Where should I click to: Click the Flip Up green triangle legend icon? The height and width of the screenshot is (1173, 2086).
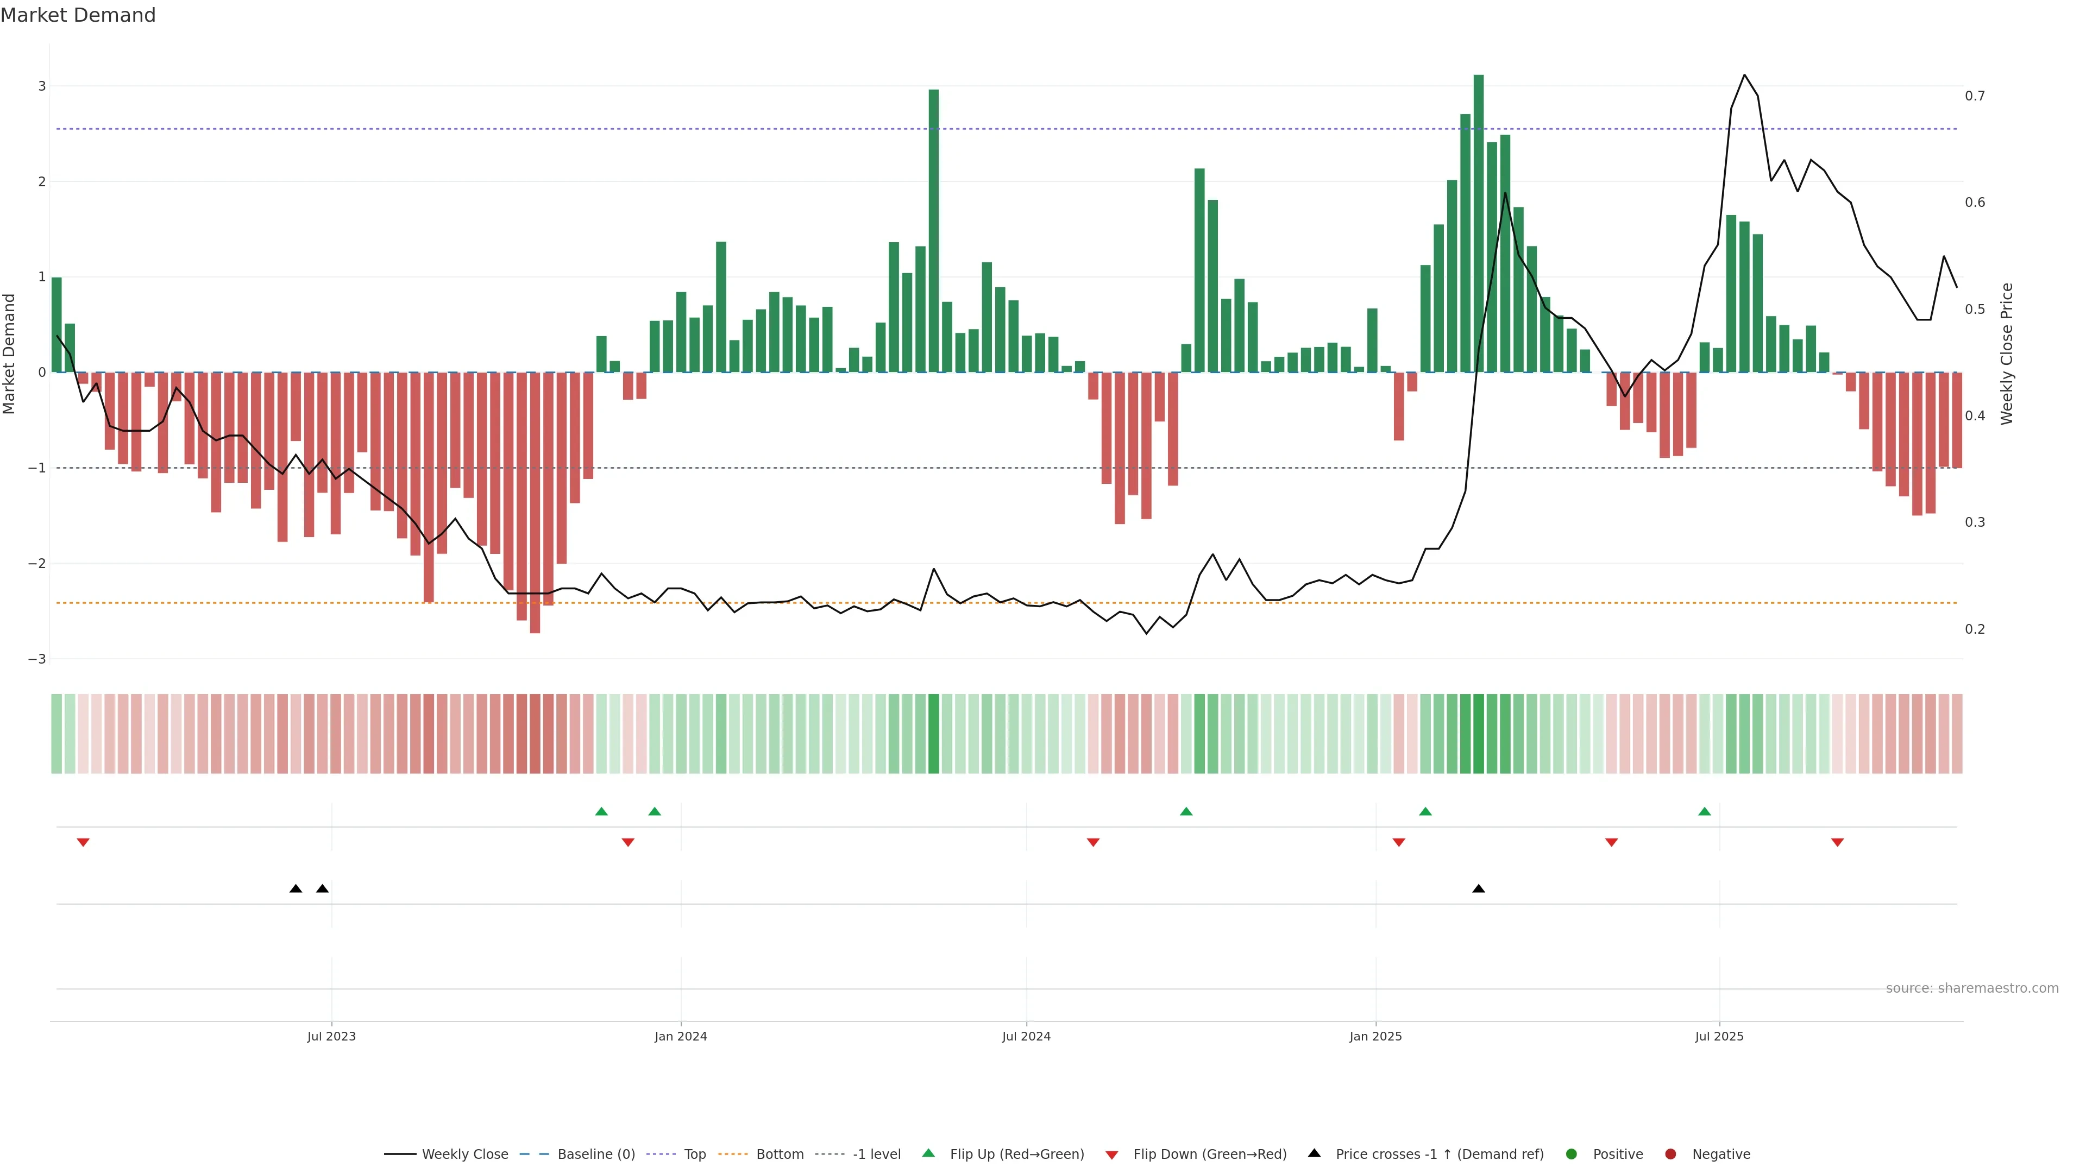point(929,1153)
